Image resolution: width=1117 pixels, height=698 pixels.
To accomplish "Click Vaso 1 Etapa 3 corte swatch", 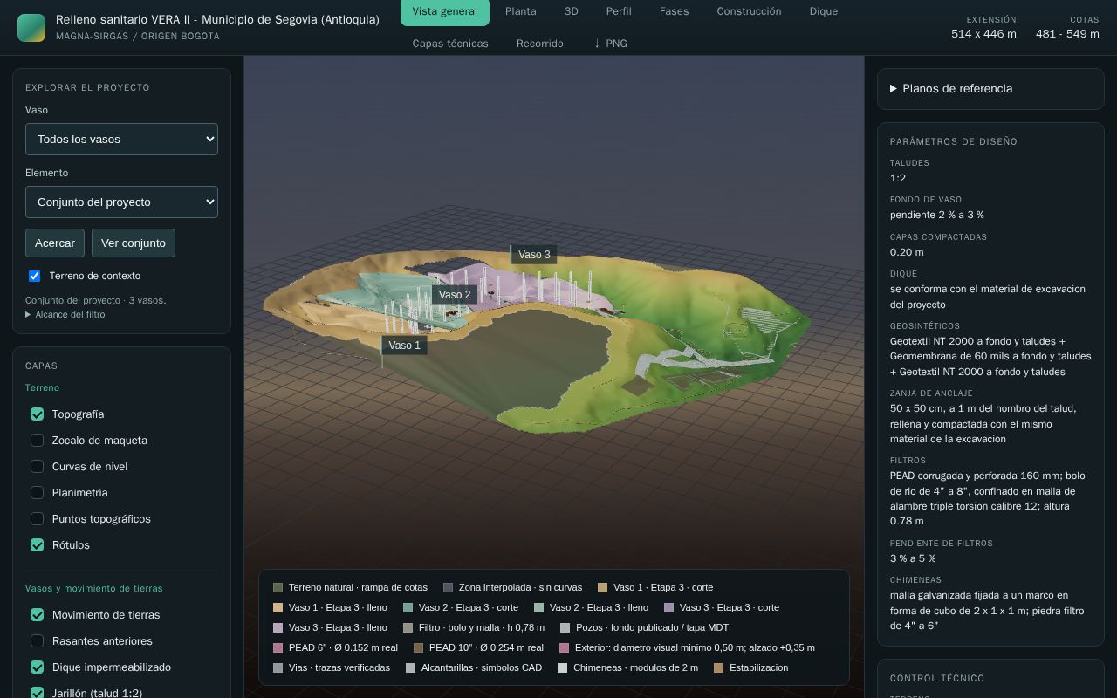I will tap(603, 588).
